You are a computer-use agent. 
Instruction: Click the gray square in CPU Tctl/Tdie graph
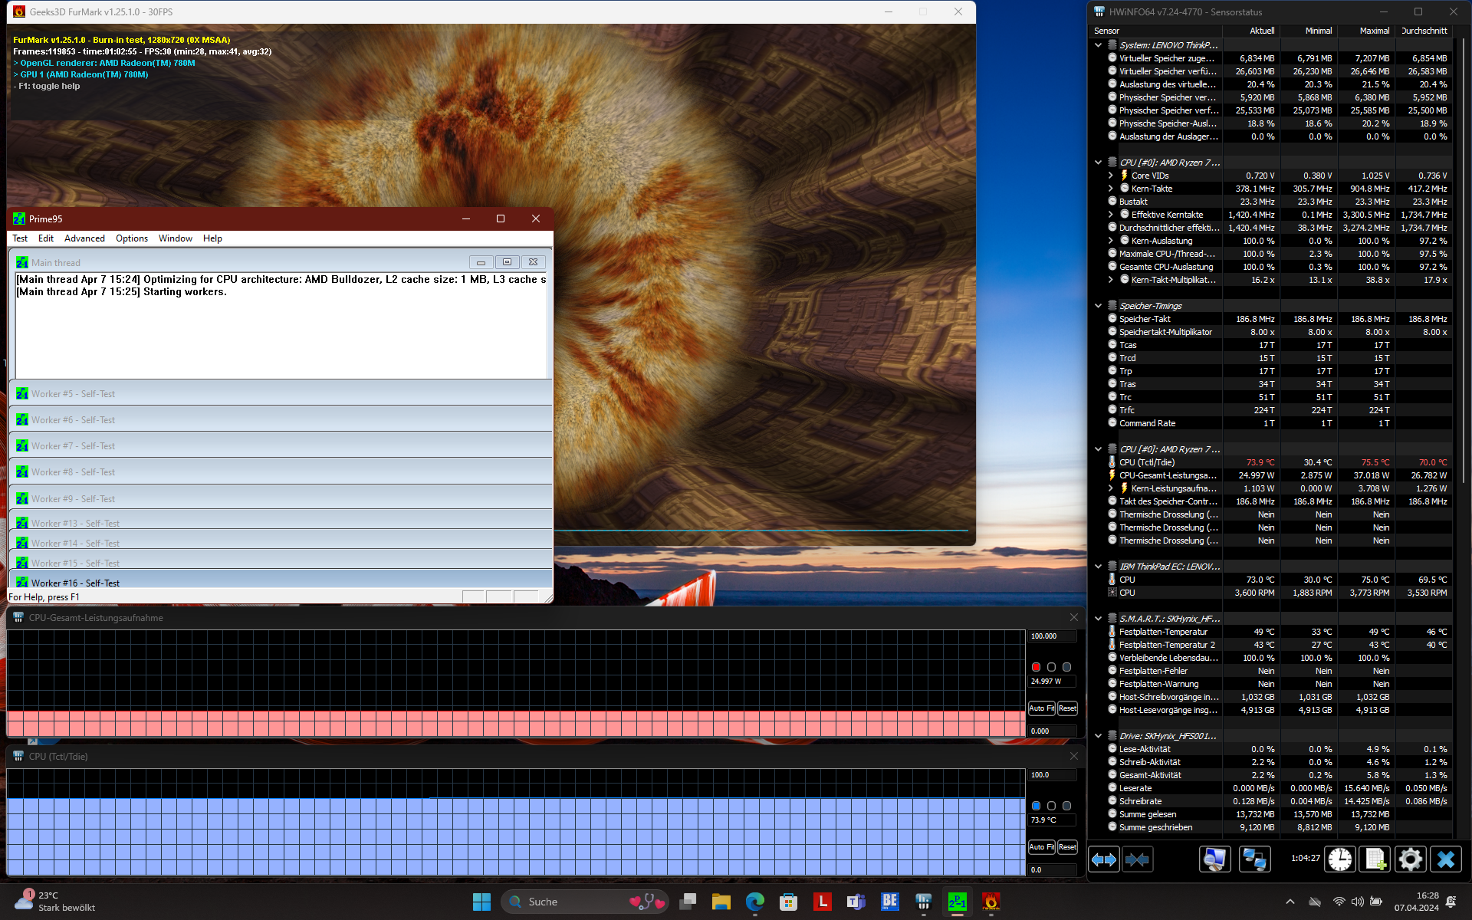pos(1066,806)
